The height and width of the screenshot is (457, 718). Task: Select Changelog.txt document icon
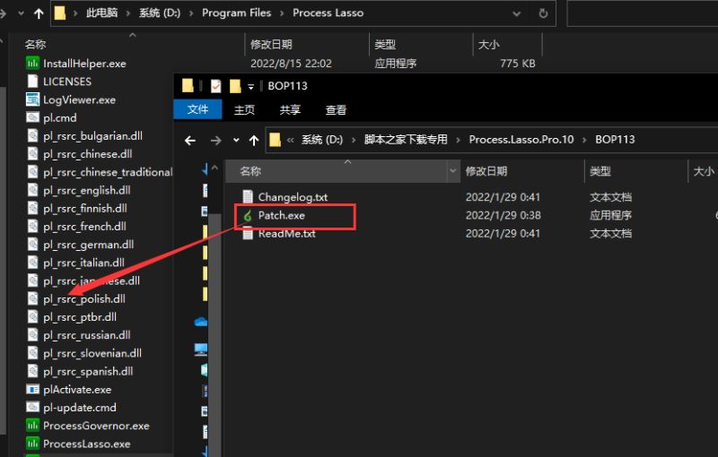(x=248, y=197)
